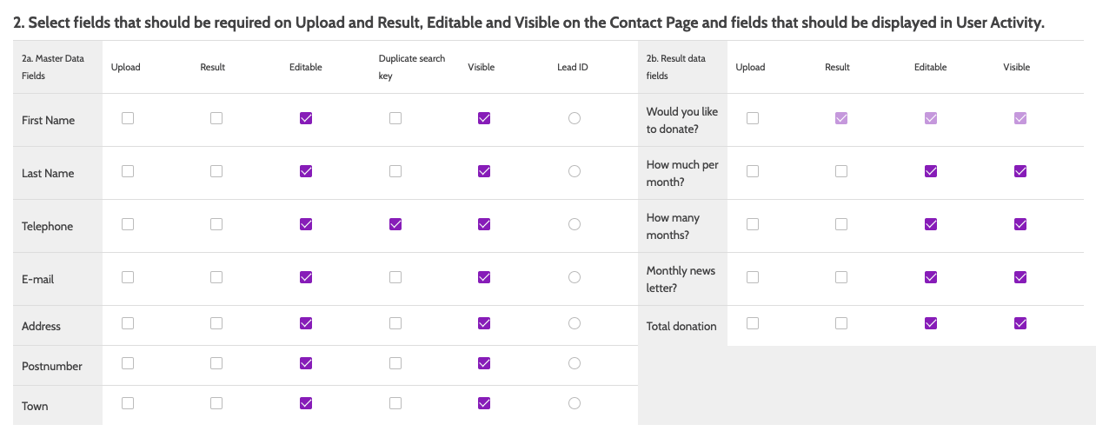The height and width of the screenshot is (431, 1096).
Task: Uncheck Editable for How many months
Action: 931,224
